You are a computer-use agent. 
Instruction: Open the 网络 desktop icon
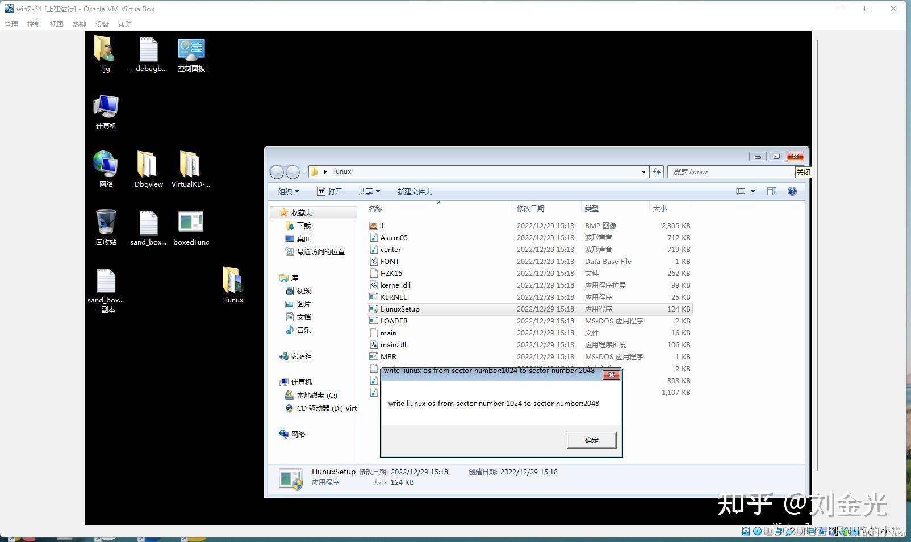(x=106, y=169)
